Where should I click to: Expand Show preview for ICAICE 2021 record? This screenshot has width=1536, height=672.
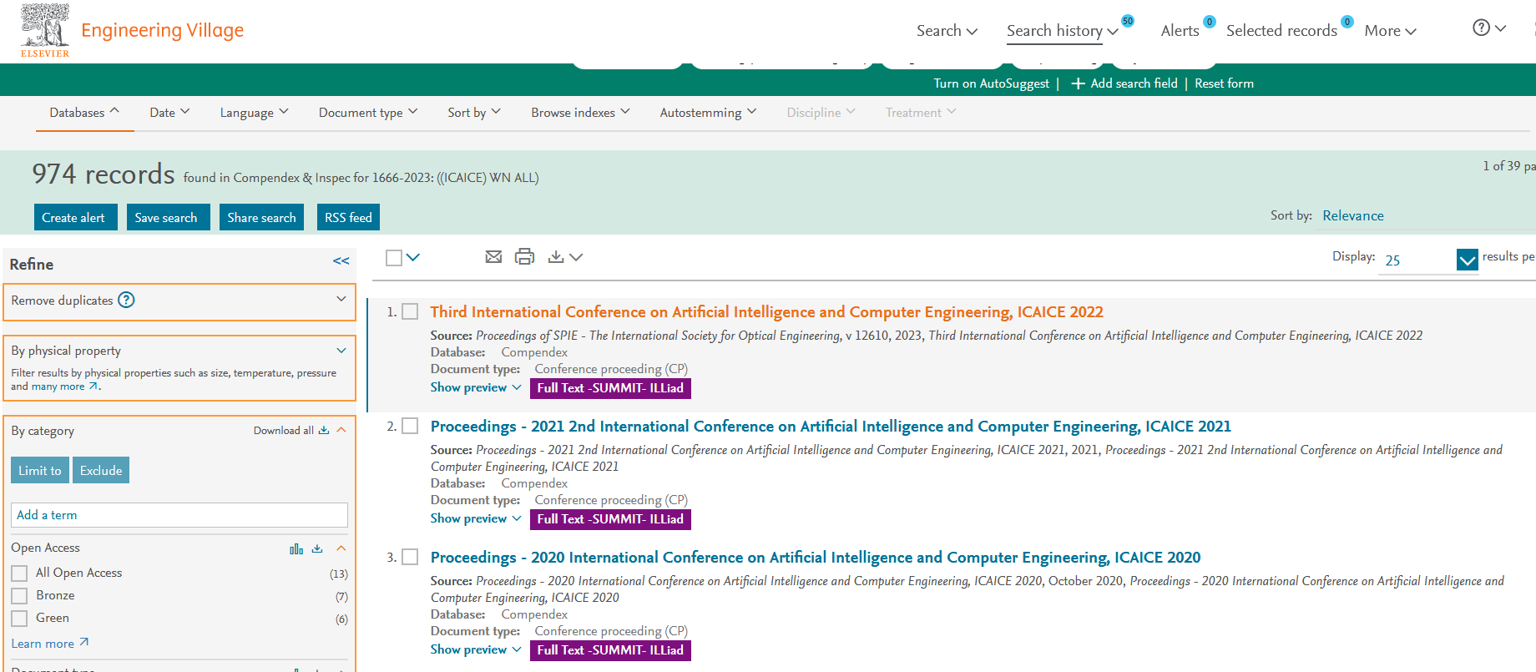coord(476,518)
